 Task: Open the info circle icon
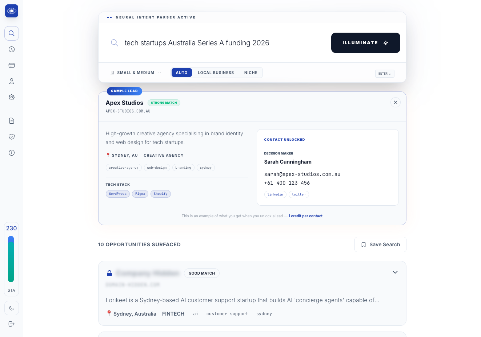(x=12, y=153)
